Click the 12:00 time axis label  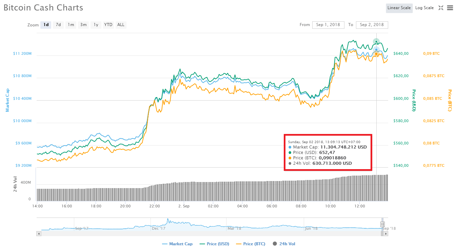pyautogui.click(x=360, y=206)
